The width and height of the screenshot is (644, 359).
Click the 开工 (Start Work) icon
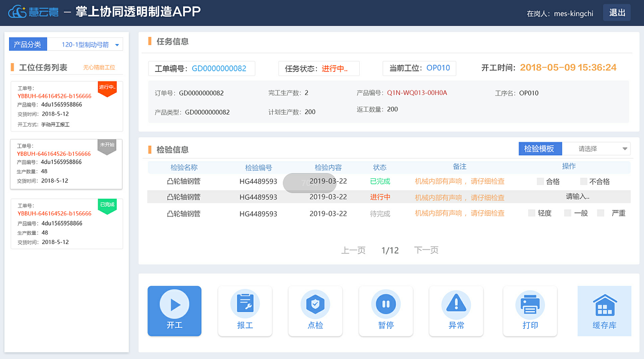coord(175,303)
